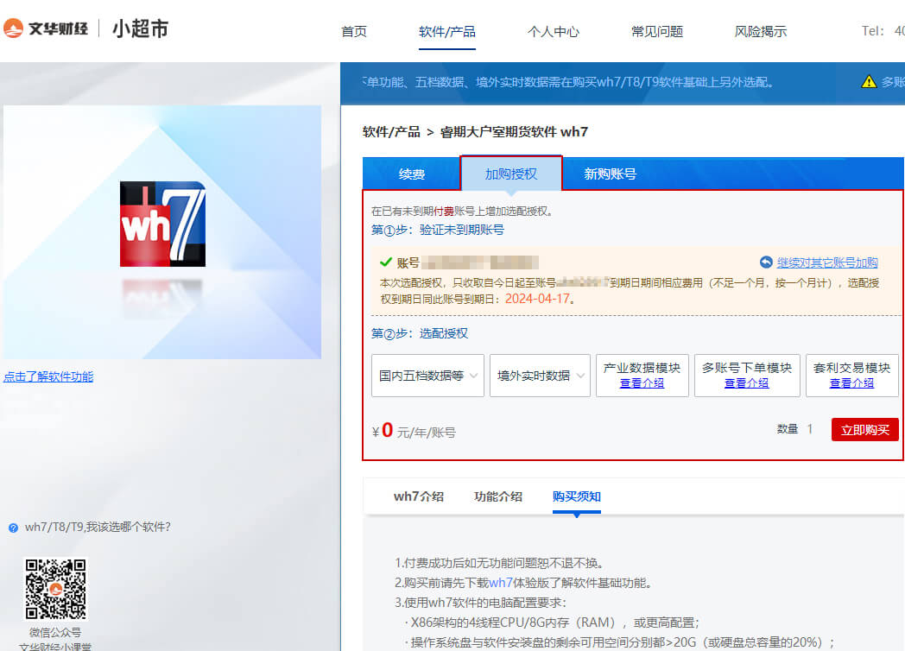Open 查看介绍 link under 产业数据模块

coord(642,383)
